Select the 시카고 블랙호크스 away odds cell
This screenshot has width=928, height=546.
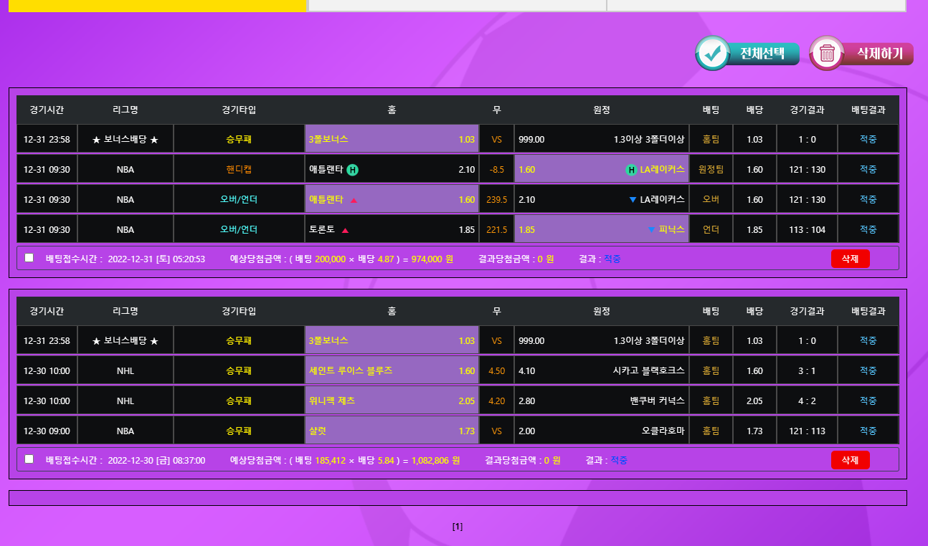pos(601,371)
